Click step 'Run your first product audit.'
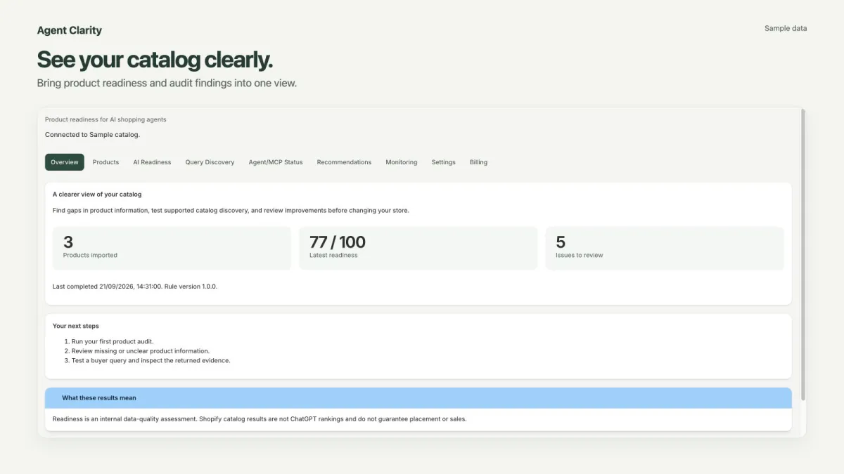The width and height of the screenshot is (844, 474). 113,341
